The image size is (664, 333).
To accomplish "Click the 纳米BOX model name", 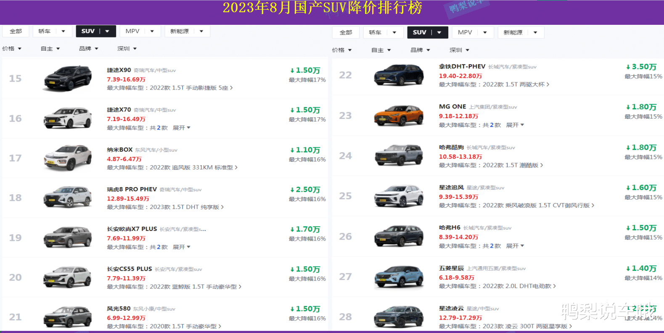I will click(x=119, y=150).
